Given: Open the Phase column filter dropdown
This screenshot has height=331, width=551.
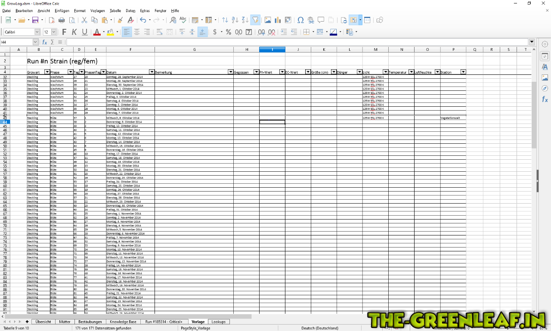Looking at the screenshot, I should (71, 72).
